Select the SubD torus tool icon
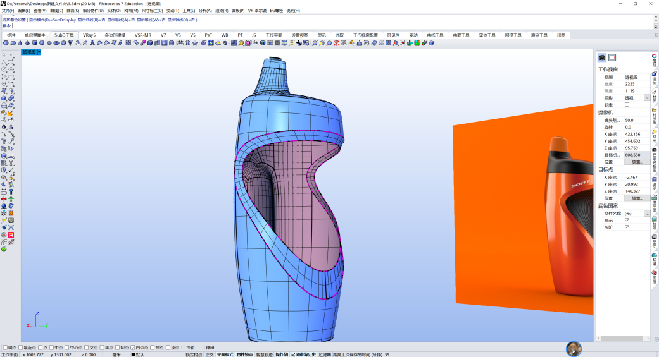 coord(56,43)
